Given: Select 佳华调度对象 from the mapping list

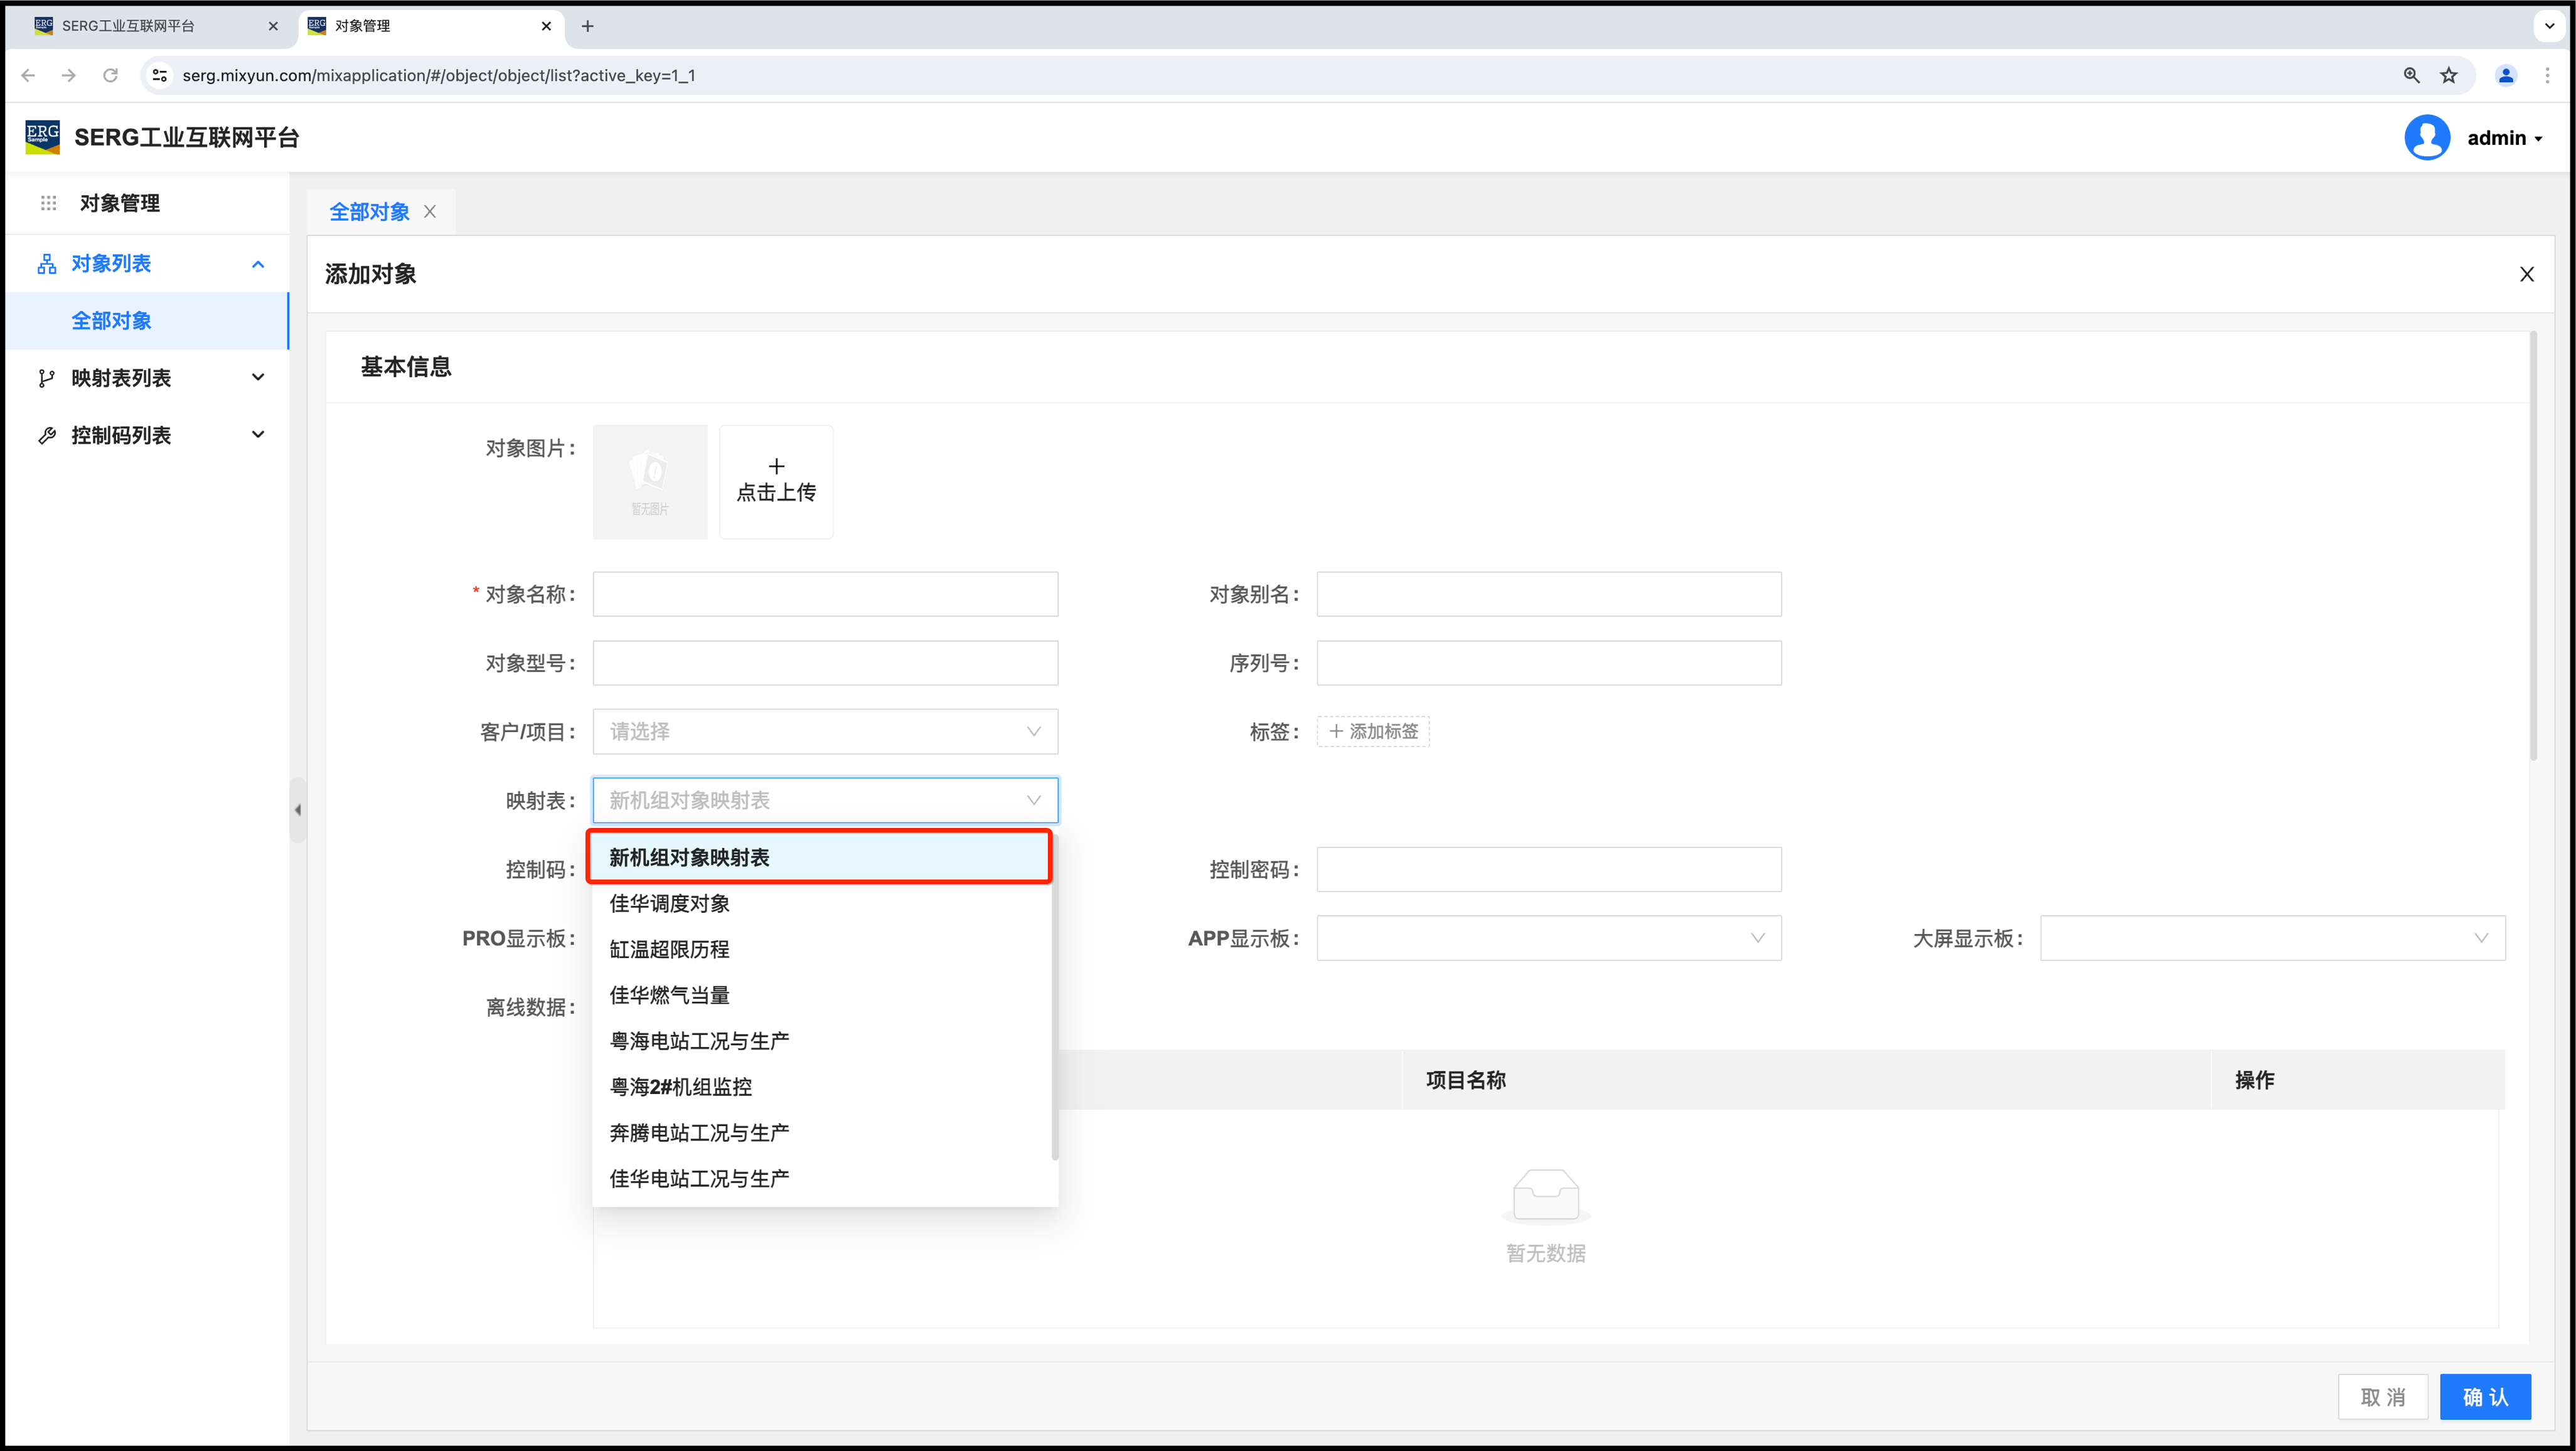Looking at the screenshot, I should click(669, 903).
